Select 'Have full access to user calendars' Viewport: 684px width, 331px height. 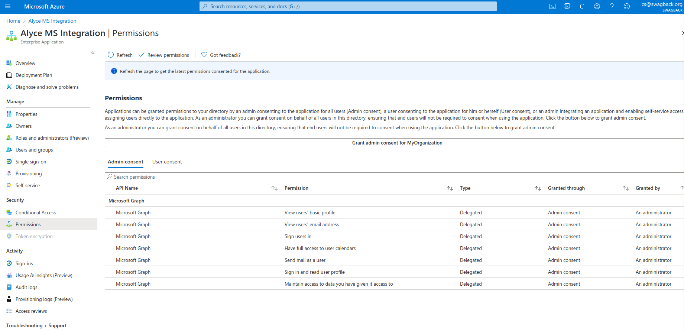tap(395, 248)
